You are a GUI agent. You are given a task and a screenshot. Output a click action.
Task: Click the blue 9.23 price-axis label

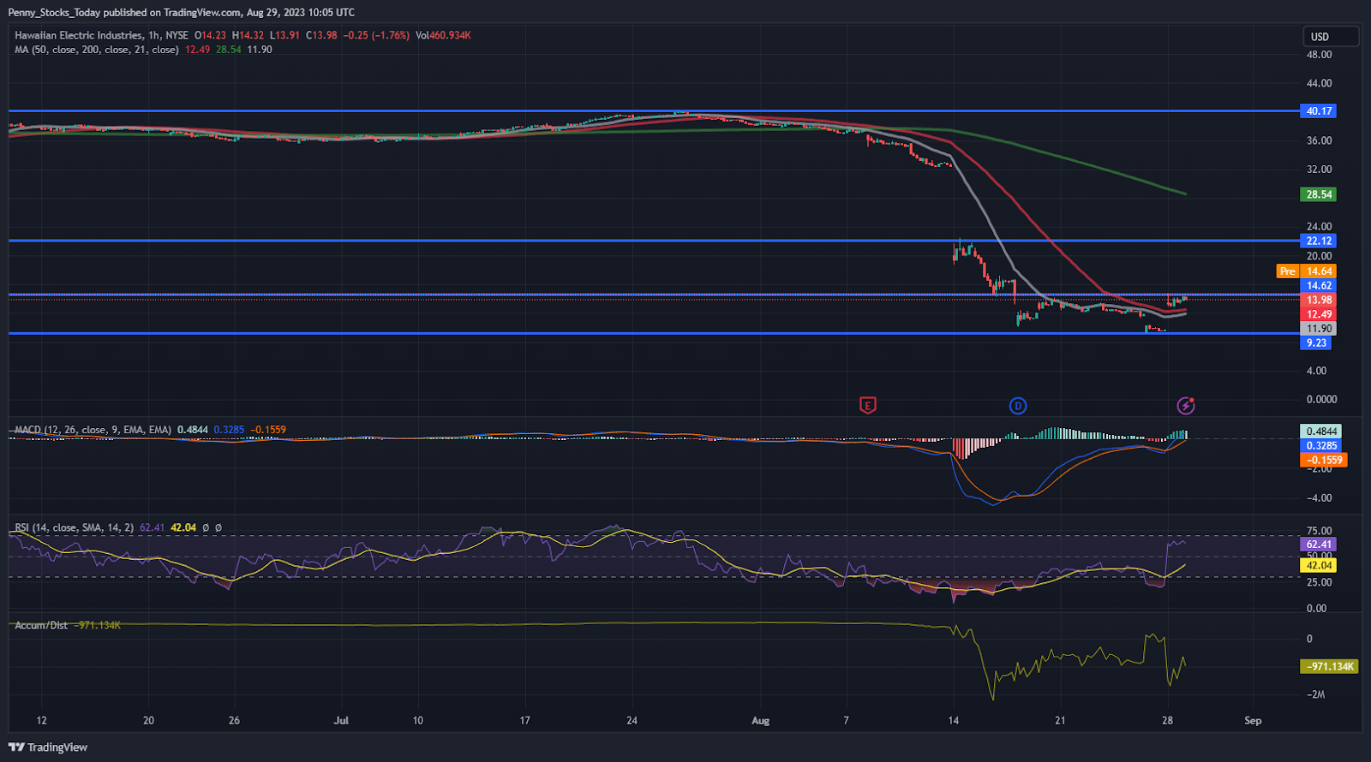(x=1316, y=343)
